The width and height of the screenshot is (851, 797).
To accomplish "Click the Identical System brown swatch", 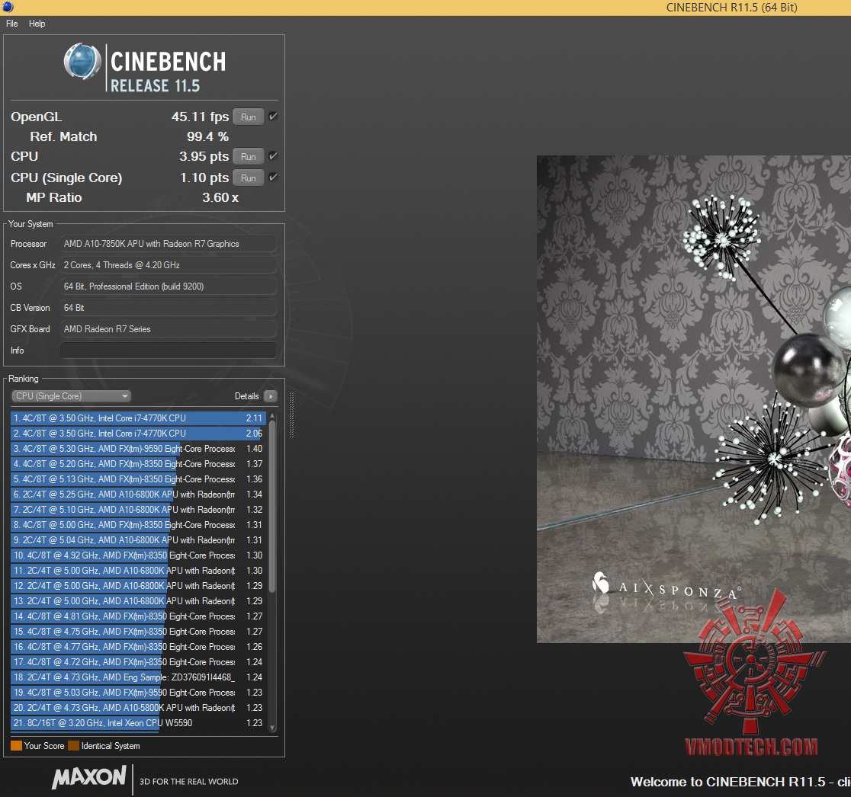I will pyautogui.click(x=73, y=745).
